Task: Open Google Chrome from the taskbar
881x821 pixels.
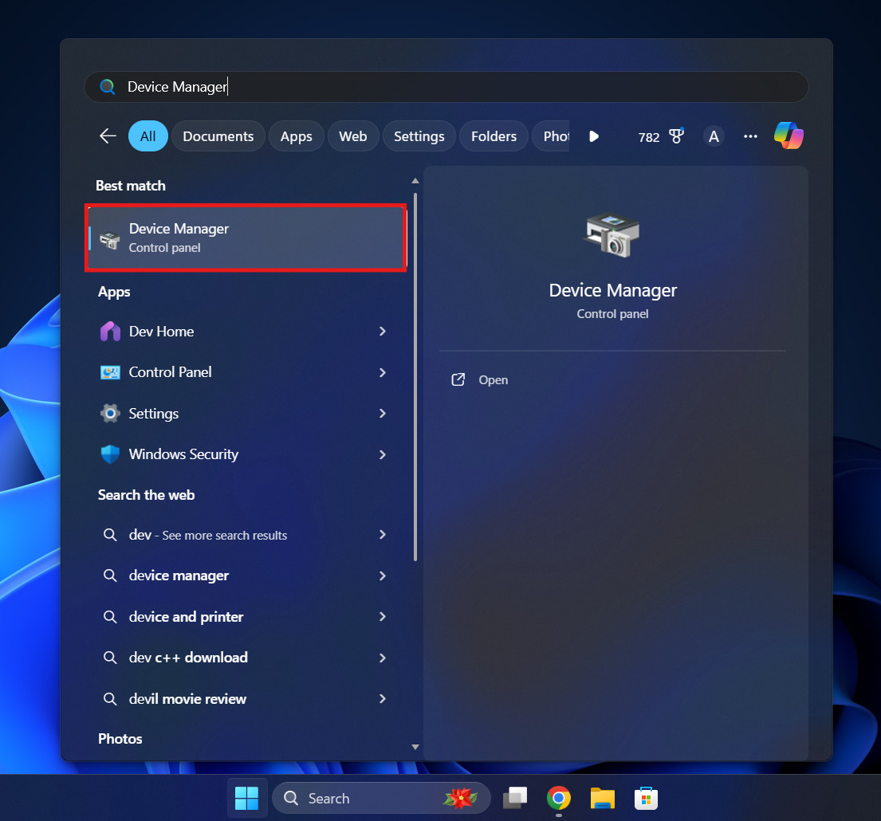Action: click(x=558, y=797)
